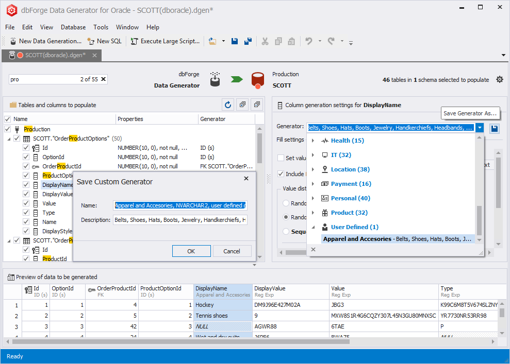Click the User Defined category person icon

tap(324, 227)
